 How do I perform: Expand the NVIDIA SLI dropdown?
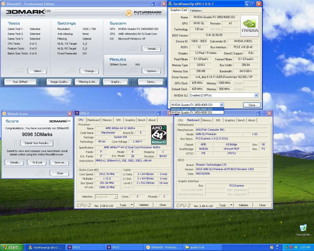[256, 95]
